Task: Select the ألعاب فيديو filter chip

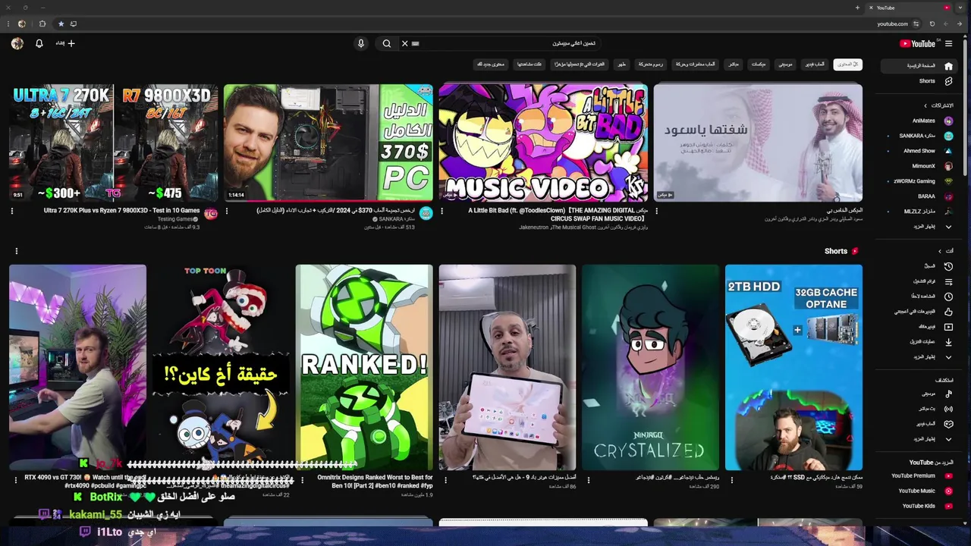Action: tap(815, 64)
